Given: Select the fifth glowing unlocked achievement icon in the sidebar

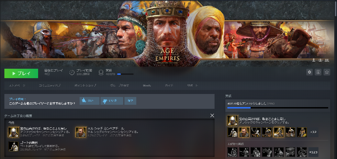Looking at the screenshot, I should (x=279, y=132).
